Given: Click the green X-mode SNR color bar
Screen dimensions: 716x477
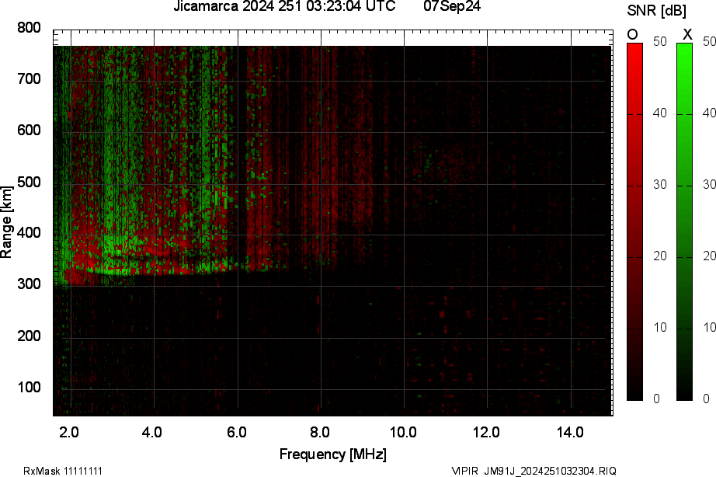Looking at the screenshot, I should (x=684, y=221).
